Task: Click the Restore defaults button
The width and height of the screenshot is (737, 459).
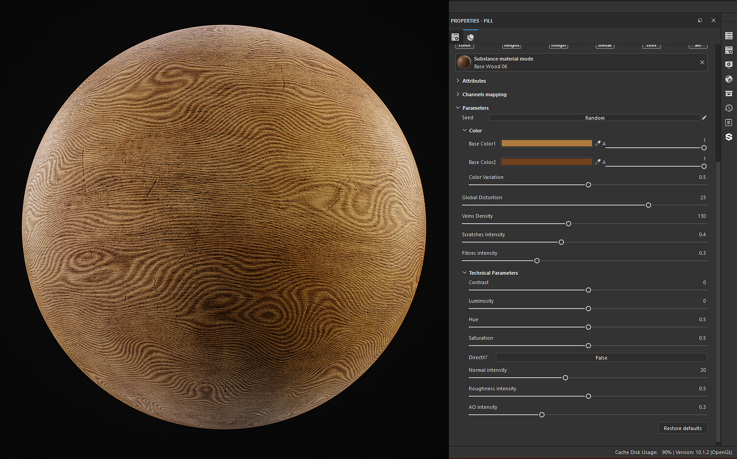Action: tap(682, 428)
